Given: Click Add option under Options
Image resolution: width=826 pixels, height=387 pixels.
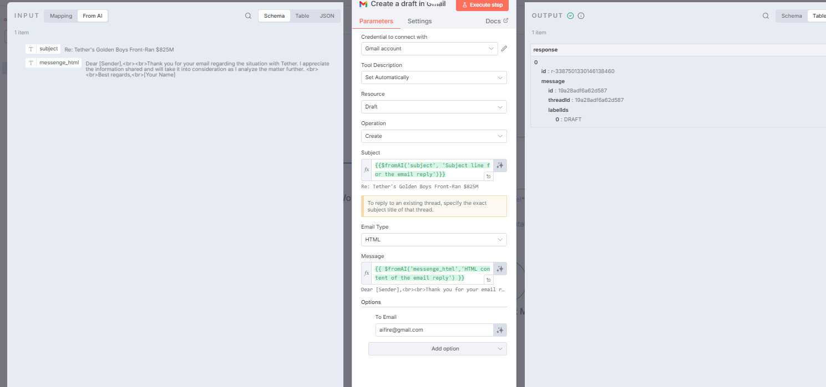Looking at the screenshot, I should tap(437, 348).
